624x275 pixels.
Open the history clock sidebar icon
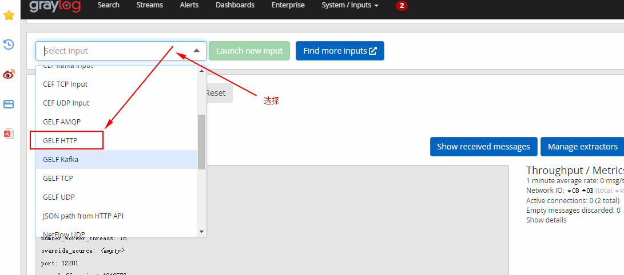tap(9, 44)
